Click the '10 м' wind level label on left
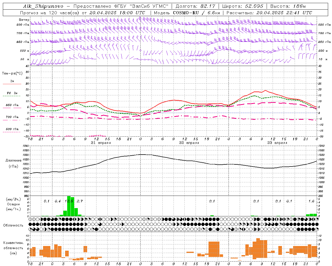 point(25,59)
